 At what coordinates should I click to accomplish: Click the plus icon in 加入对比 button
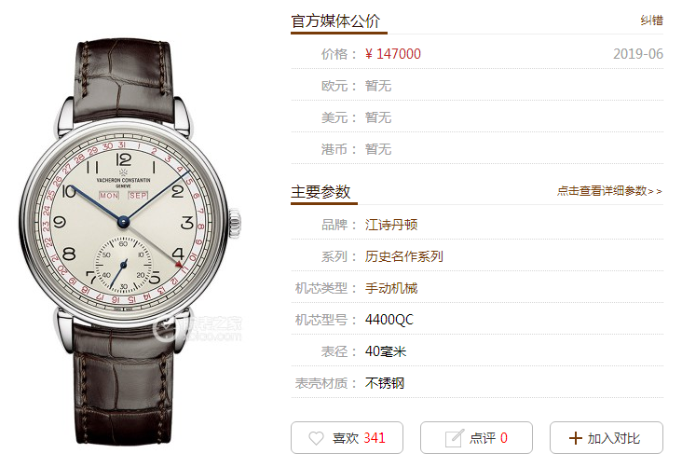click(576, 438)
